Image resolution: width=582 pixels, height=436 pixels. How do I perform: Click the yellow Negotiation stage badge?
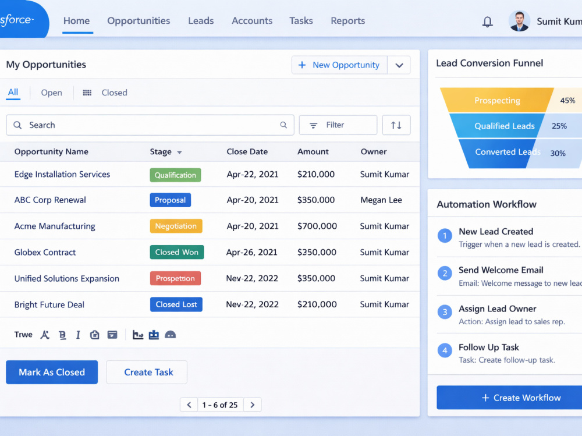176,226
